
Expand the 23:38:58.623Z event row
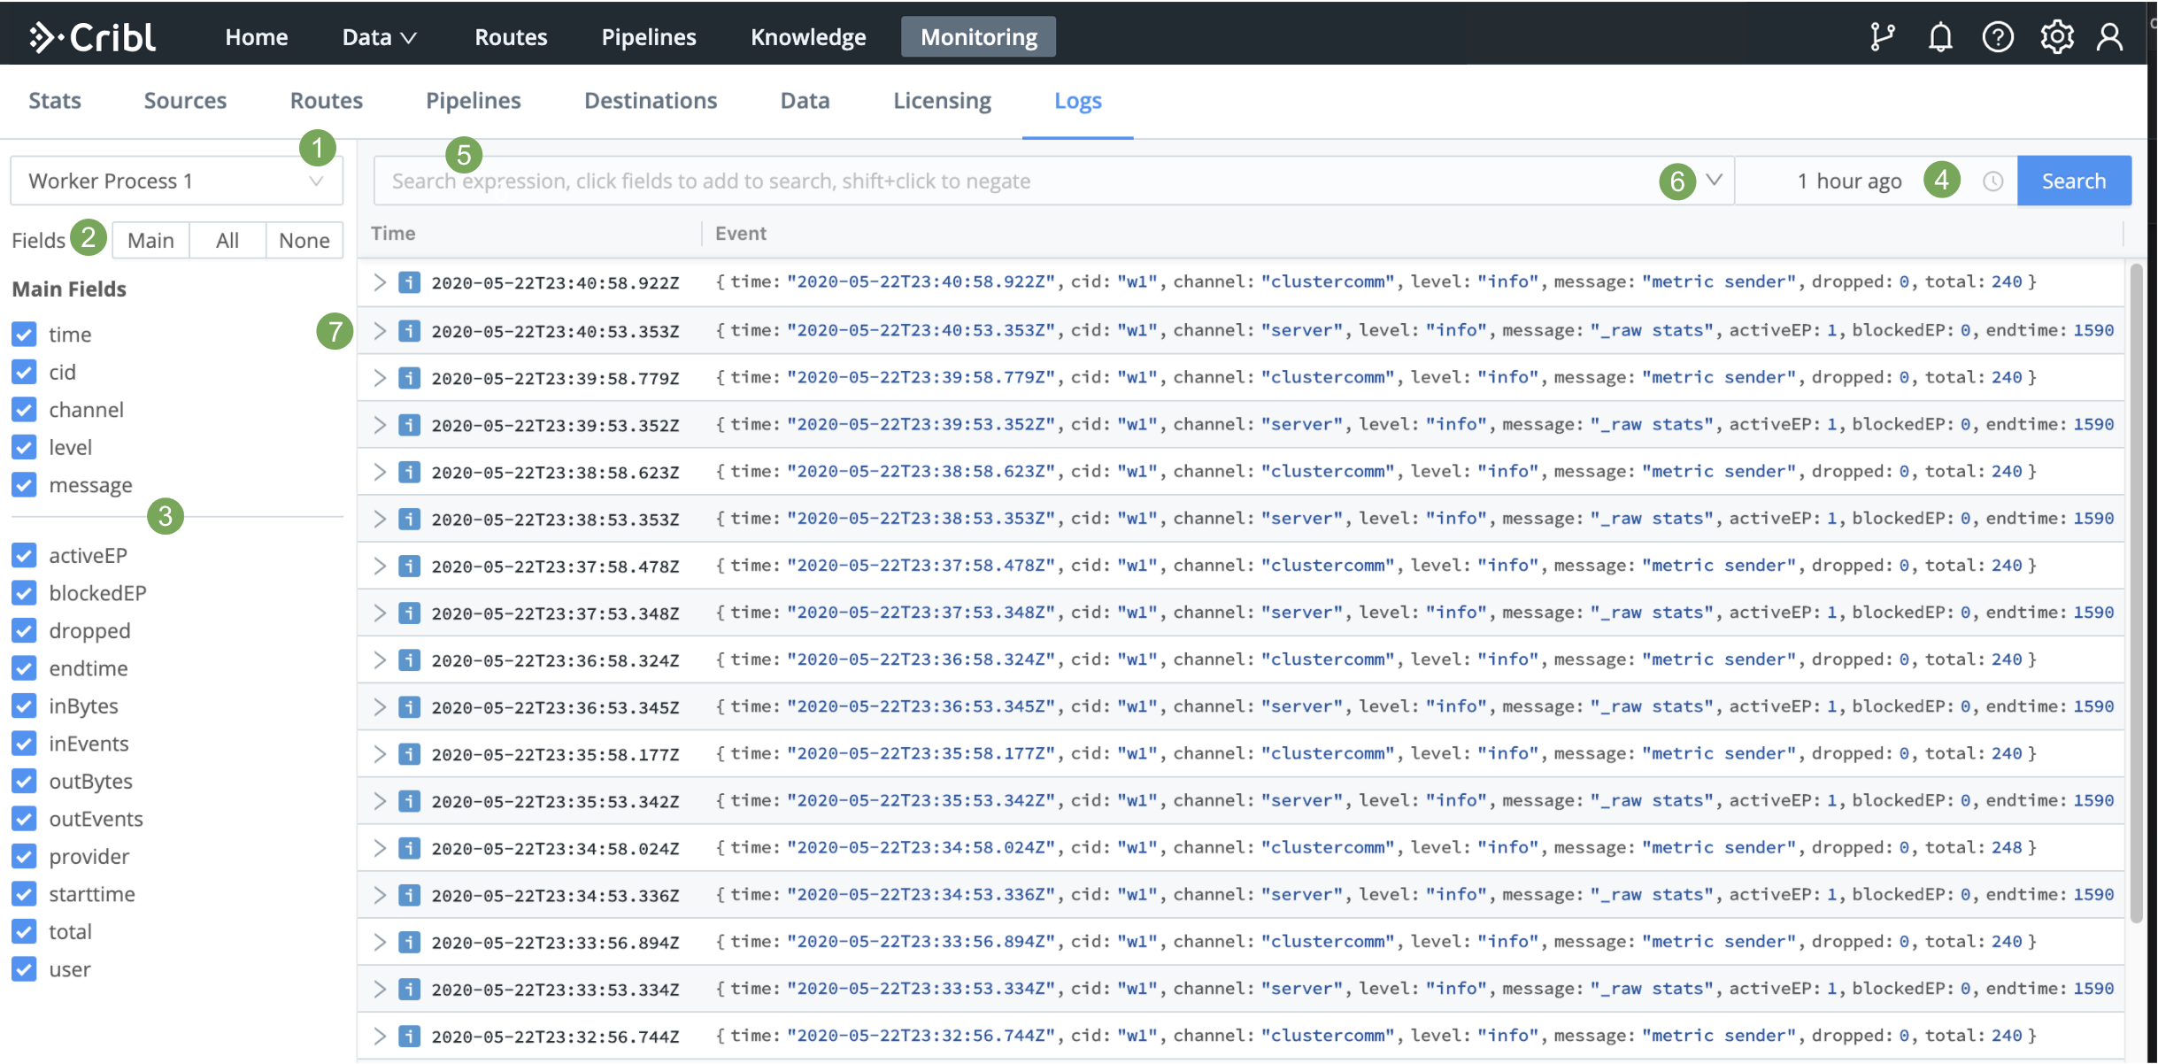tap(380, 472)
